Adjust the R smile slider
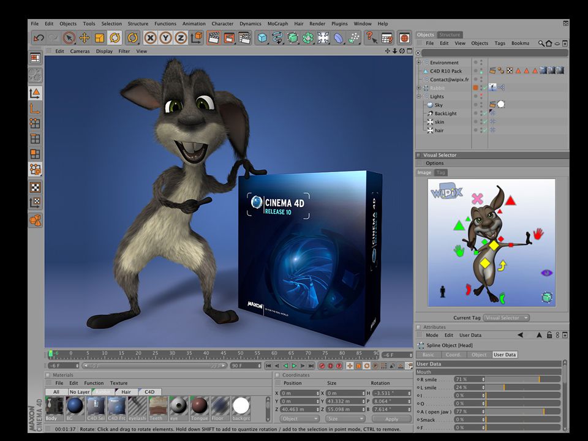 pyautogui.click(x=523, y=380)
